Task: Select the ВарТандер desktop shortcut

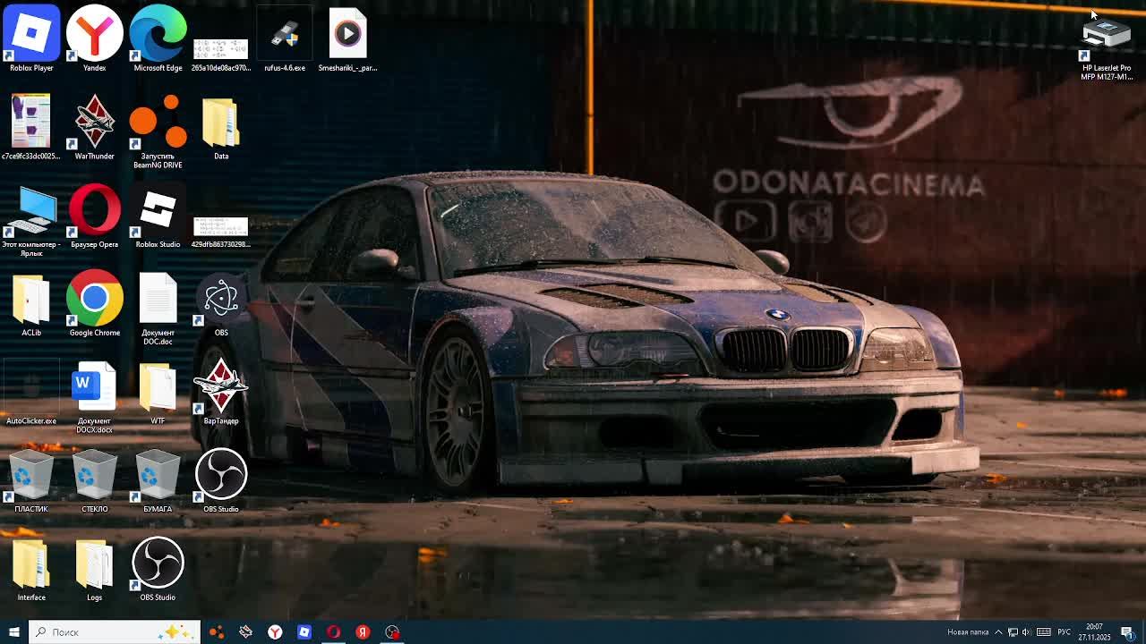Action: tap(220, 392)
